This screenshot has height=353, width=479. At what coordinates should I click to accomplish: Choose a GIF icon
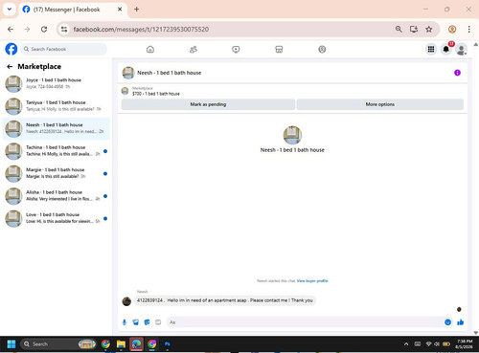pos(158,322)
